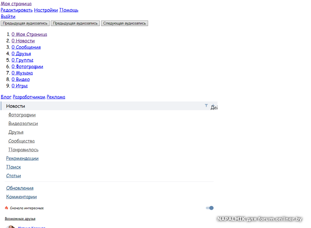This screenshot has height=228, width=311.
Task: Open the Помощь link
Action: coord(69,10)
